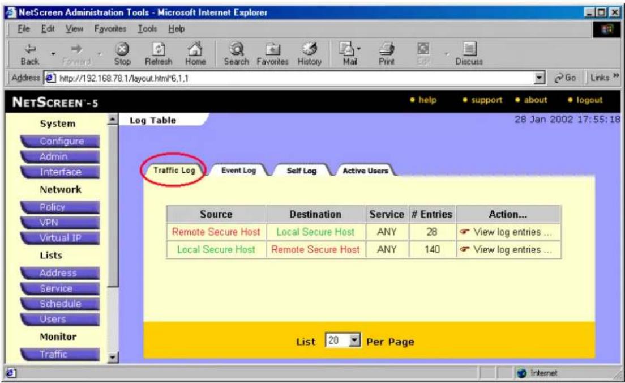Click the page icon in the address bar

(50, 78)
